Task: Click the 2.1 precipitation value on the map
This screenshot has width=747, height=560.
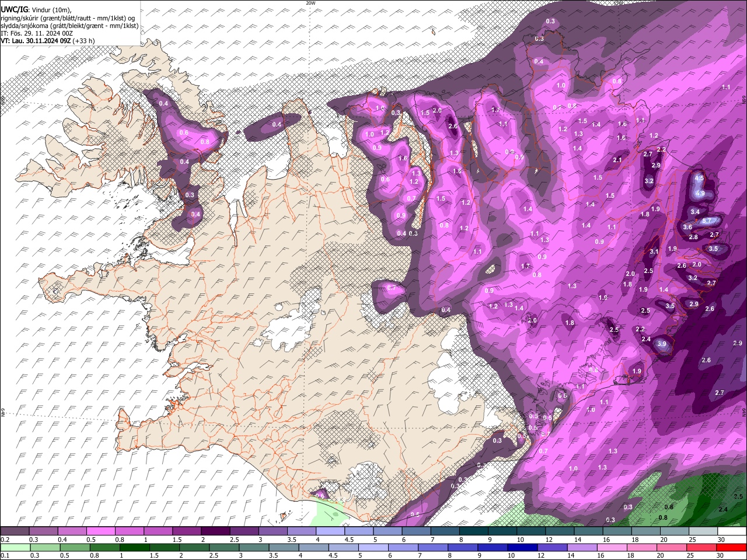Action: [x=617, y=160]
